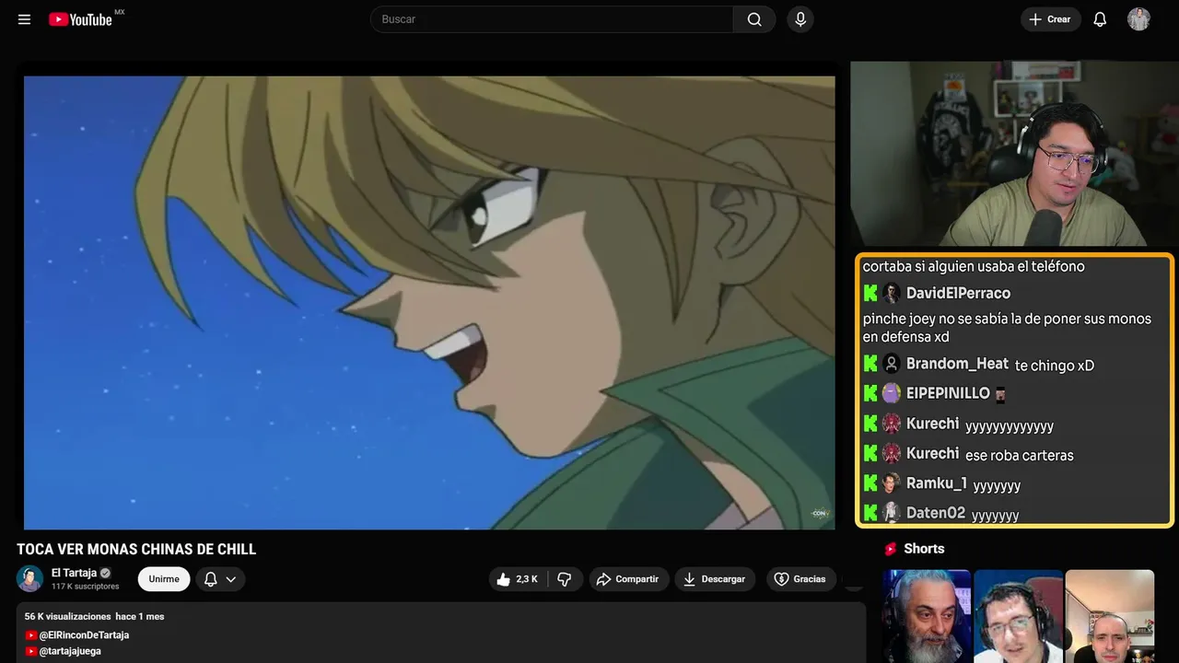
Task: Select the username DavidElPerraco in chat
Action: (x=958, y=294)
